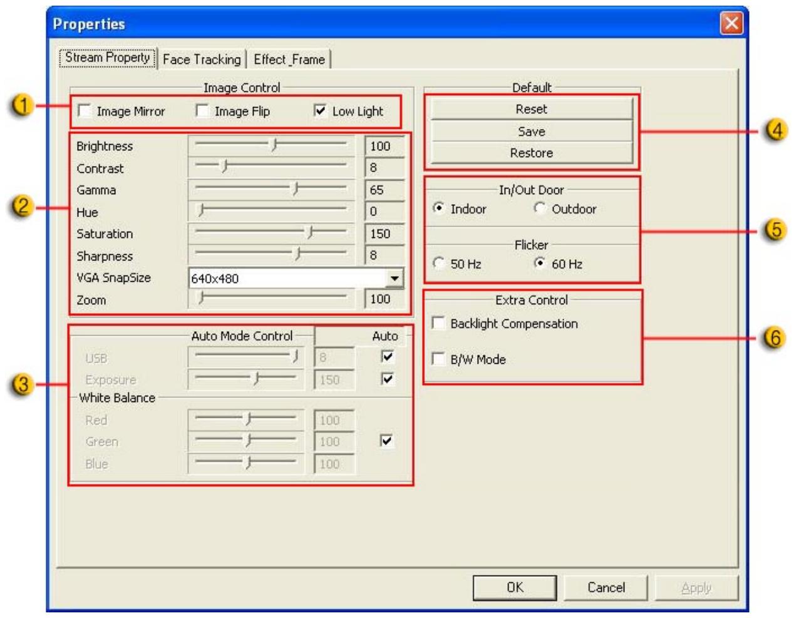This screenshot has width=794, height=618.
Task: Click the 640x480 SnapSize combo box
Action: tap(296, 278)
